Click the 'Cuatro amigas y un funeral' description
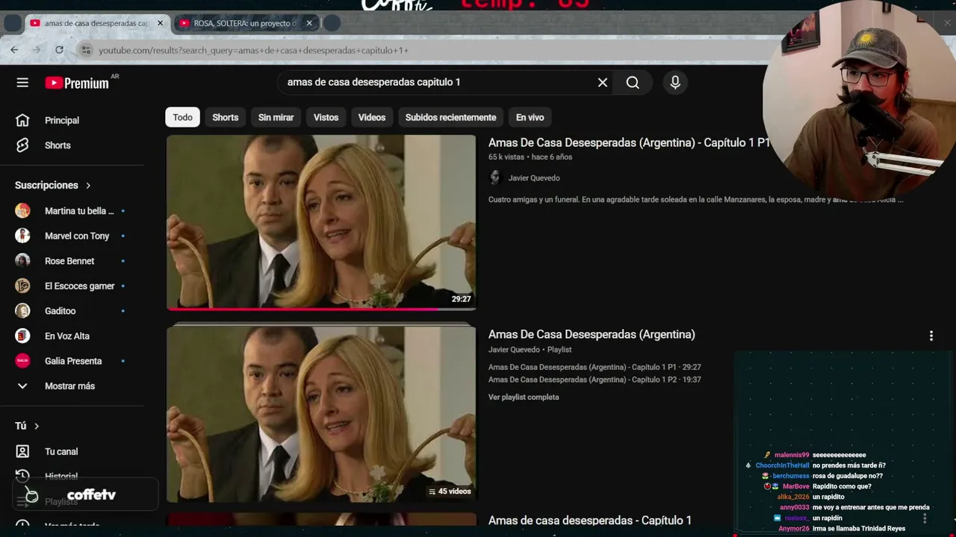This screenshot has height=537, width=956. click(x=696, y=200)
